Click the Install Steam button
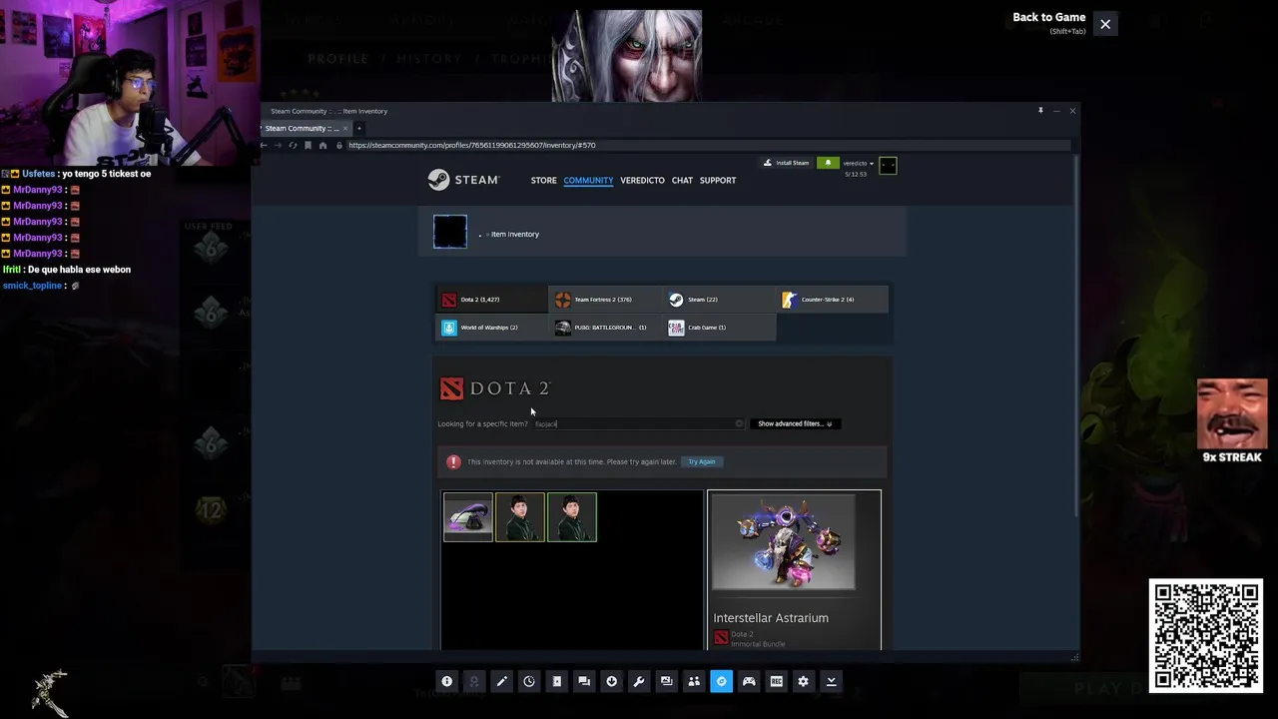1278x719 pixels. click(787, 163)
